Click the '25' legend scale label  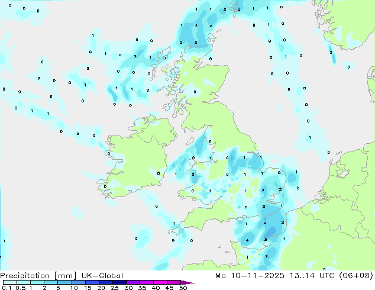click(115, 288)
